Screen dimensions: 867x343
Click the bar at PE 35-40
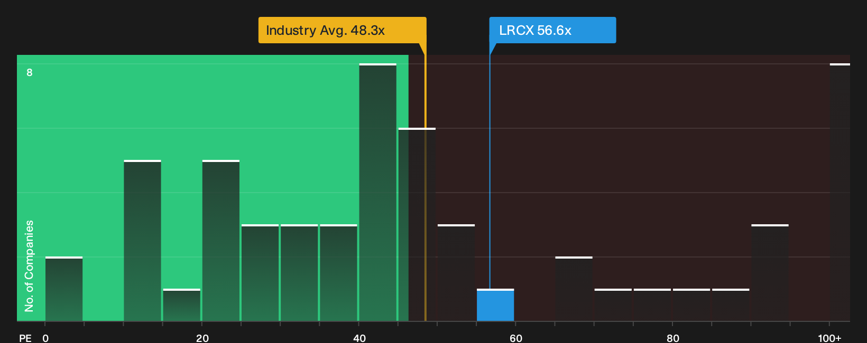(x=338, y=273)
